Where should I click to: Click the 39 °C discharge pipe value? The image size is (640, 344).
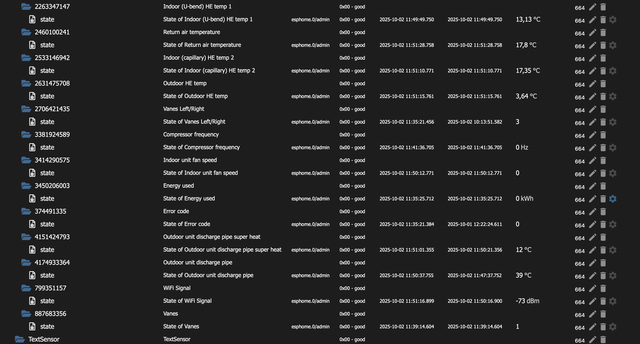[523, 275]
